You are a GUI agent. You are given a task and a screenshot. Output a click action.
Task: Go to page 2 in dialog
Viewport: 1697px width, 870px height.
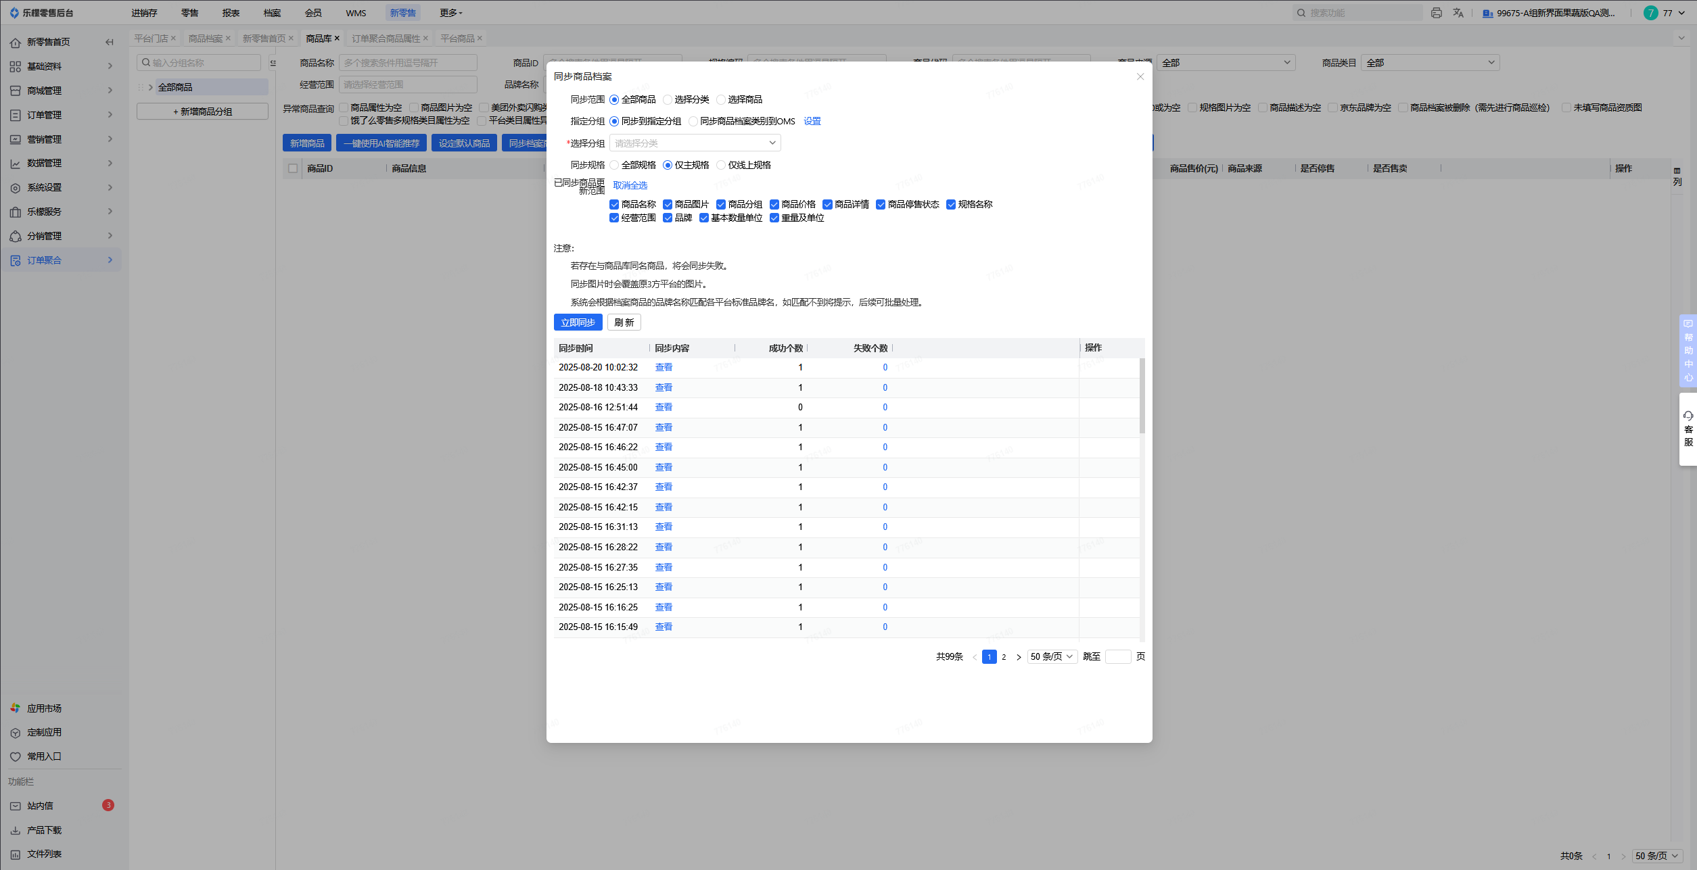pyautogui.click(x=1004, y=657)
